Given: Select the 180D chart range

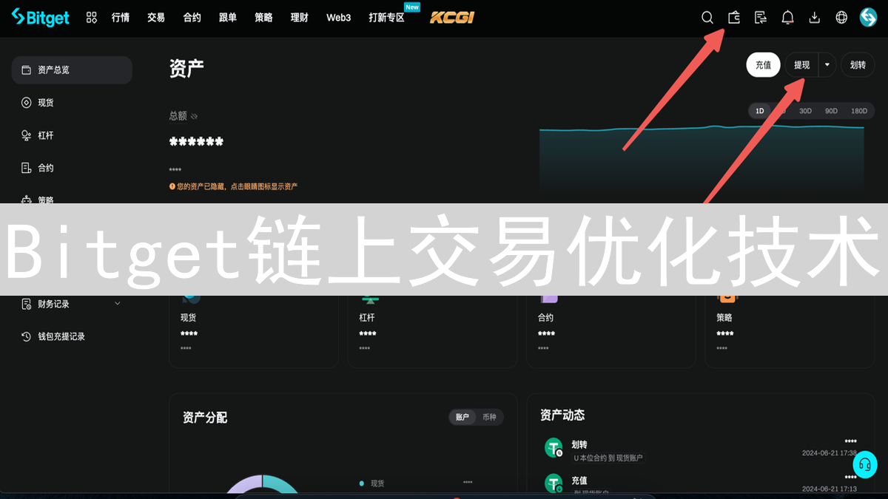Looking at the screenshot, I should click(x=859, y=111).
